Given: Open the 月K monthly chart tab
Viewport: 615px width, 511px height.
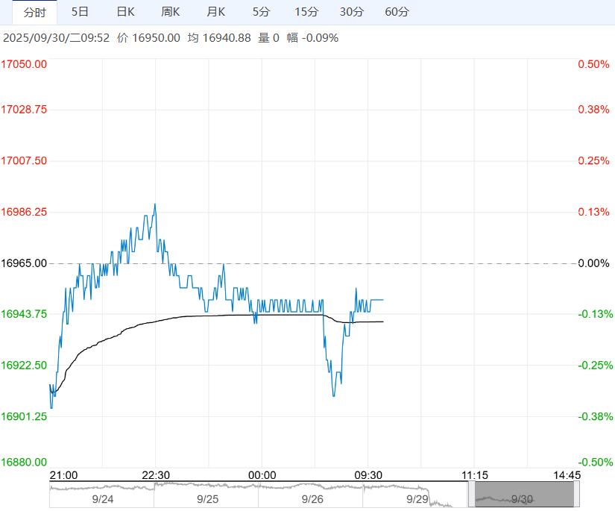Looking at the screenshot, I should [216, 12].
